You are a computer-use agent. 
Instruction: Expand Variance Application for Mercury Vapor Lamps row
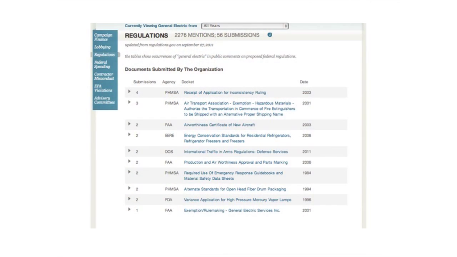[x=129, y=199]
